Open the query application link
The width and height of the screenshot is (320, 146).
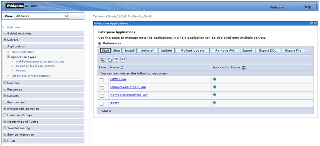point(115,103)
